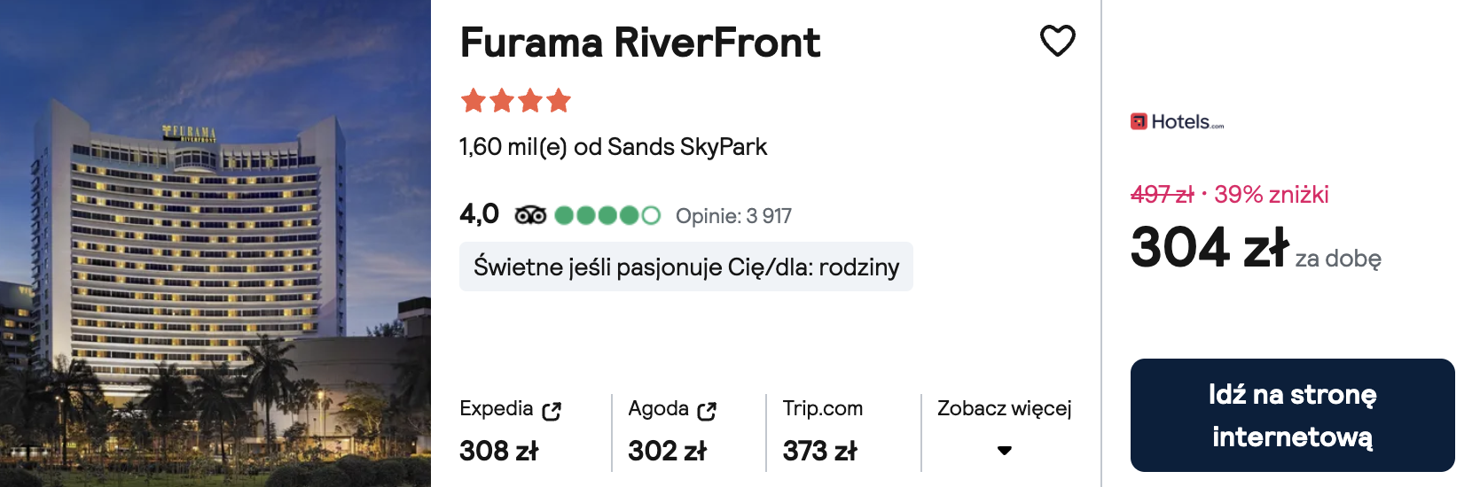Expand the Zobacz więcej dropdown arrow
This screenshot has width=1472, height=487.
[x=1004, y=451]
